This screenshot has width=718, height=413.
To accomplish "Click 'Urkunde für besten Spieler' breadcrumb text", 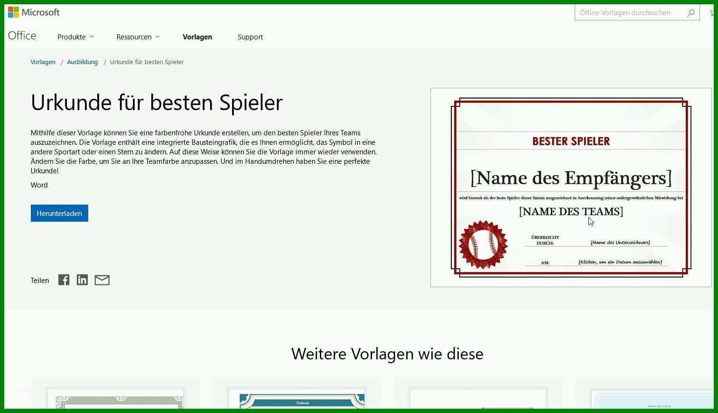I will point(147,62).
